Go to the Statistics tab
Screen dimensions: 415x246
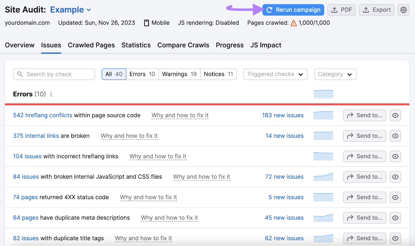(x=136, y=45)
